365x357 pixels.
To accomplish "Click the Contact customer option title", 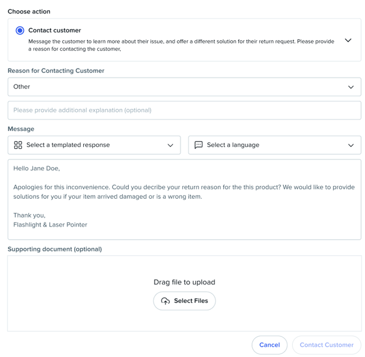I will point(55,30).
